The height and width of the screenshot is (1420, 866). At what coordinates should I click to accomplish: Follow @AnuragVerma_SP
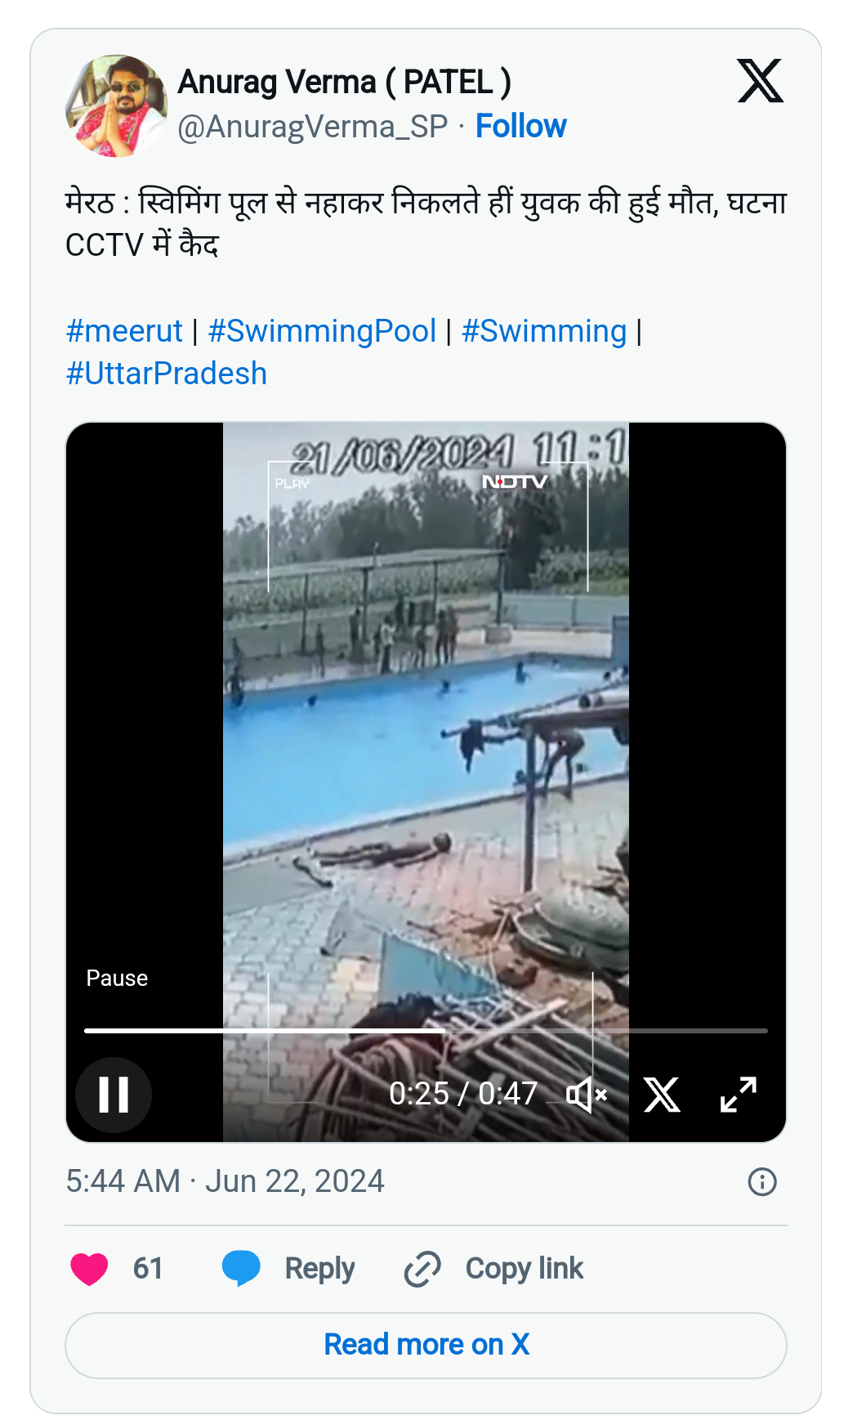coord(520,127)
